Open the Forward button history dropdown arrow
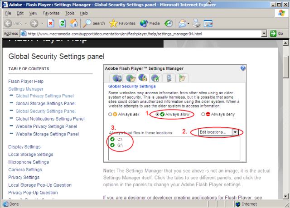290x208 pixels. [x=42, y=24]
